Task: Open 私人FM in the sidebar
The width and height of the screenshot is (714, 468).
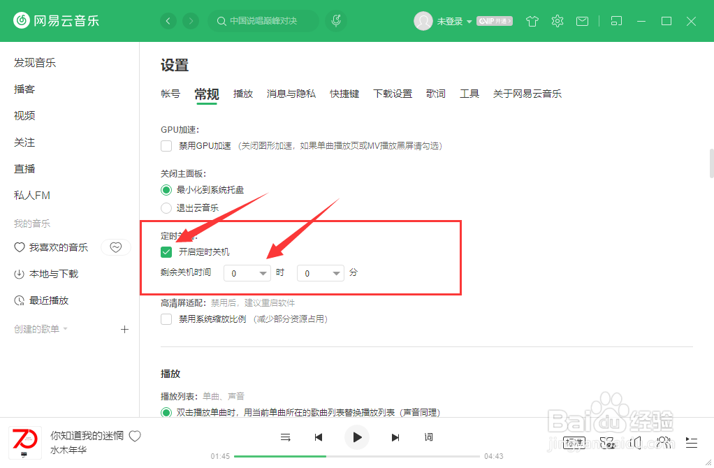Action: 32,196
